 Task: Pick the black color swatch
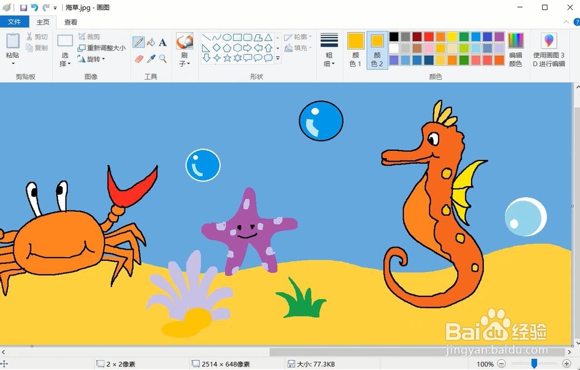tap(394, 37)
